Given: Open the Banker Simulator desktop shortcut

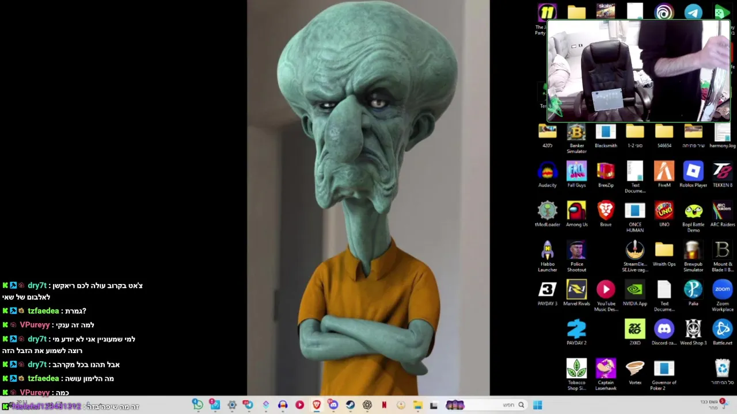Looking at the screenshot, I should [576, 138].
